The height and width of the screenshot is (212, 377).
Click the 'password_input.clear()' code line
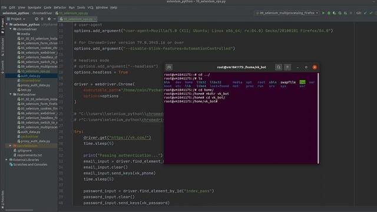tap(109, 197)
